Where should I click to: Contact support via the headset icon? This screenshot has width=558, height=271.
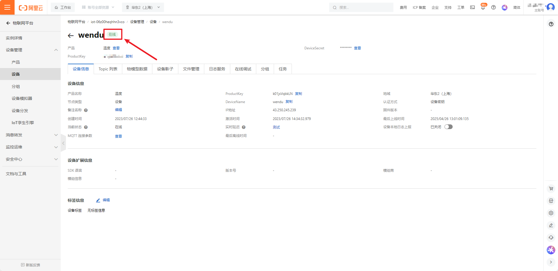point(551,237)
